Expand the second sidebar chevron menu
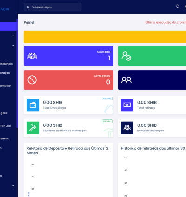This screenshot has width=186, height=197. coord(13,46)
